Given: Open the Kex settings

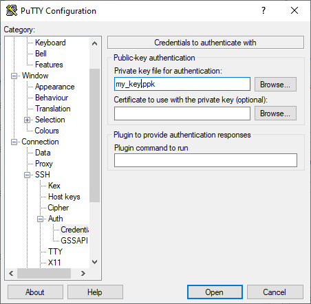Looking at the screenshot, I should coord(54,186).
